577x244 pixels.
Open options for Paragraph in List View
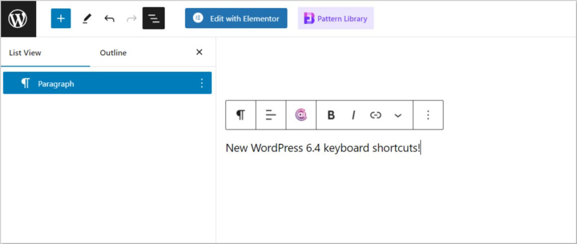coord(202,83)
